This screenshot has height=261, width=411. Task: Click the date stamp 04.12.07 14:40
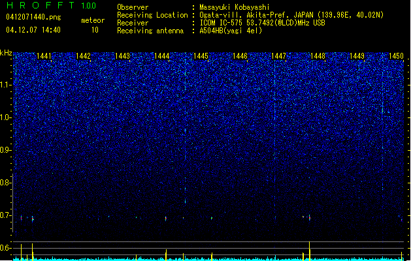33,30
